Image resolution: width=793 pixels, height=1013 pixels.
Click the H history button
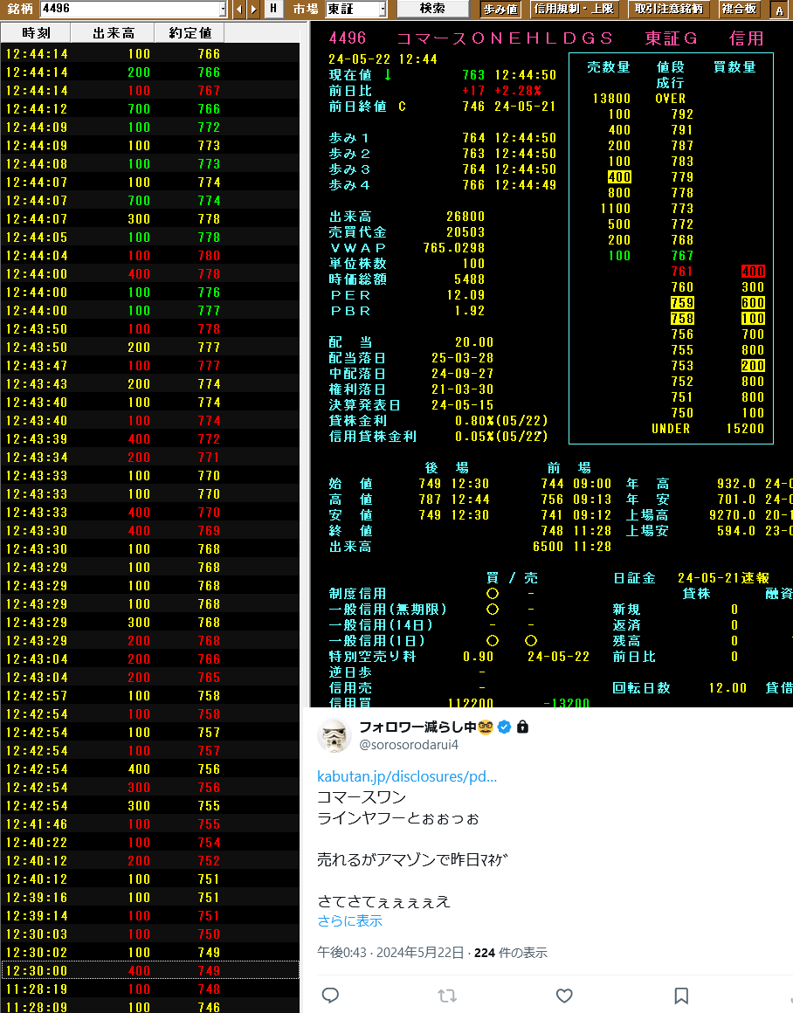(273, 9)
